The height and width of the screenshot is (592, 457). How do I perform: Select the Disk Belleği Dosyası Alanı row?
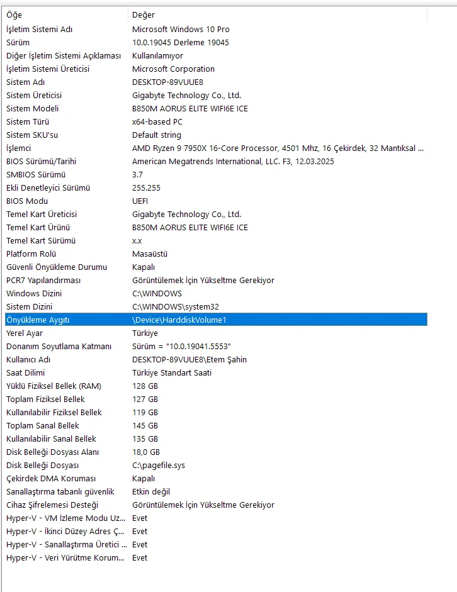point(216,452)
